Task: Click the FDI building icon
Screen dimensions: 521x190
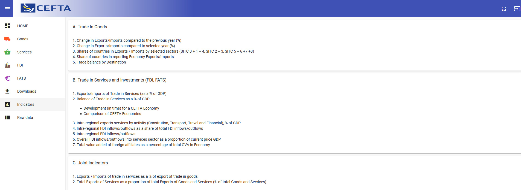Action: tap(7, 65)
